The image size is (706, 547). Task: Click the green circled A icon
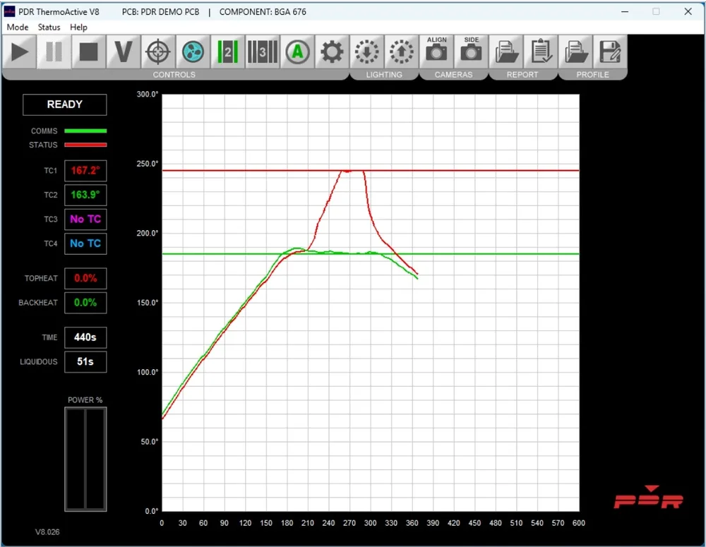(297, 52)
